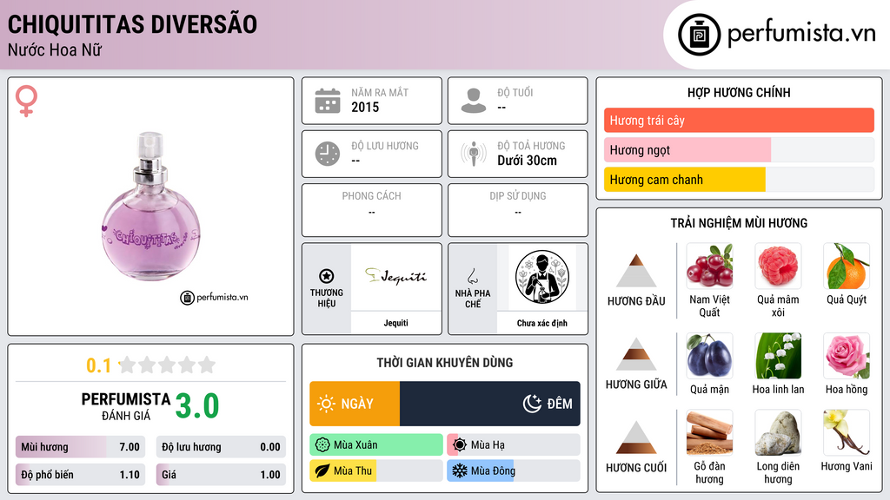Viewport: 890px width, 500px height.
Task: Click the perfumista.vn logo icon
Action: click(x=699, y=35)
